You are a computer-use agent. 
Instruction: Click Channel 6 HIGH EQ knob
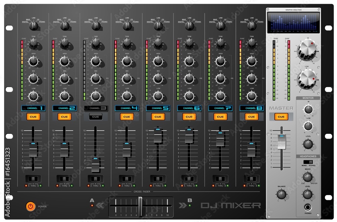(x=189, y=61)
